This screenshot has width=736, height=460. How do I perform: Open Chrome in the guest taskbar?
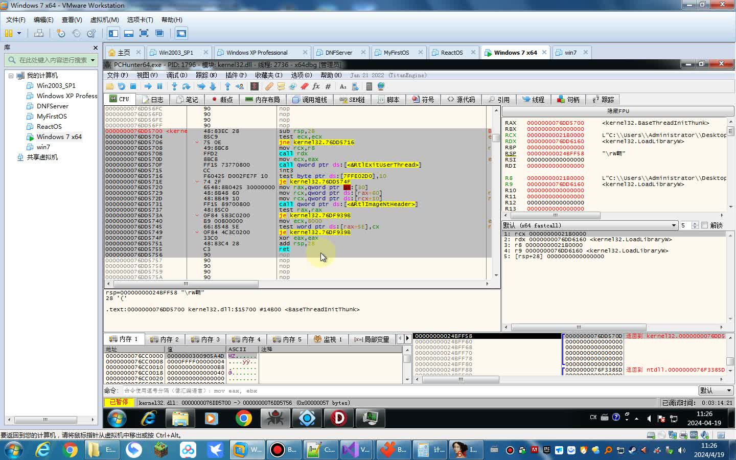point(244,418)
